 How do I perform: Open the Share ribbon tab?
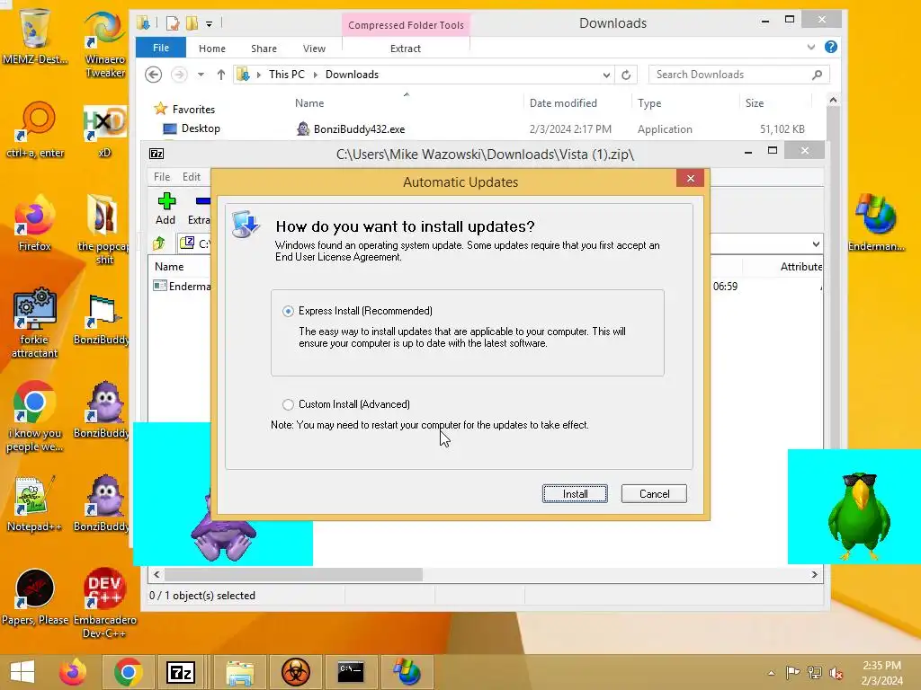pos(264,49)
